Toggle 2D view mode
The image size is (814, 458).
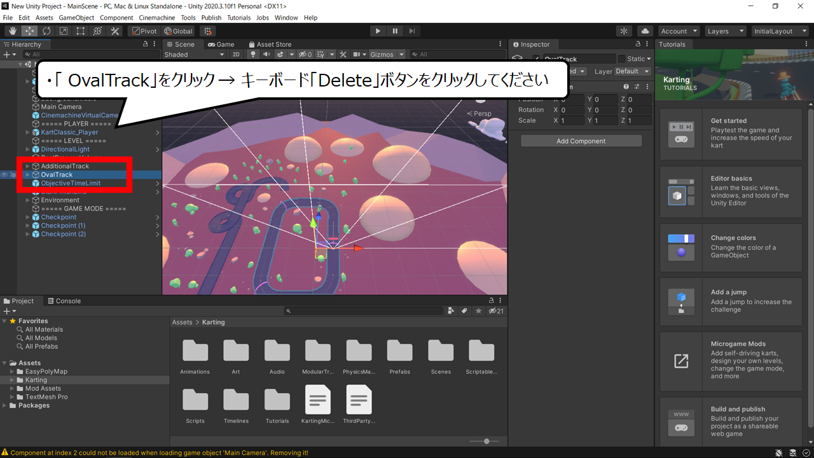pyautogui.click(x=236, y=55)
